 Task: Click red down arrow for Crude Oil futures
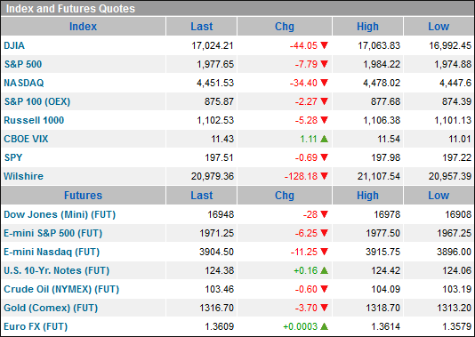324,289
